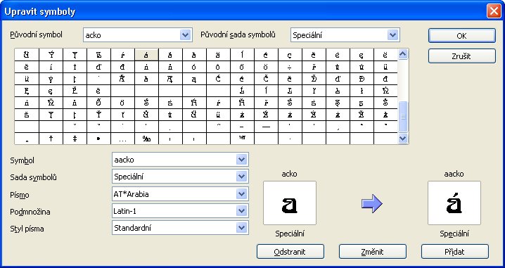Click inside the Symbol name field aacko
This screenshot has height=268, width=505.
[174, 160]
